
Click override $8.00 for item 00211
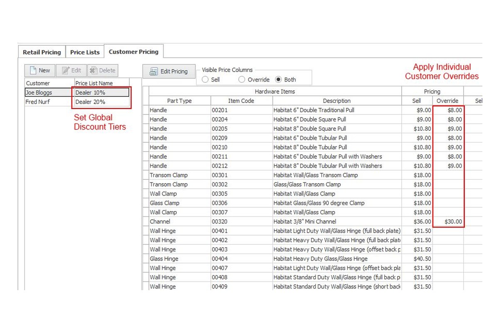tap(448, 157)
